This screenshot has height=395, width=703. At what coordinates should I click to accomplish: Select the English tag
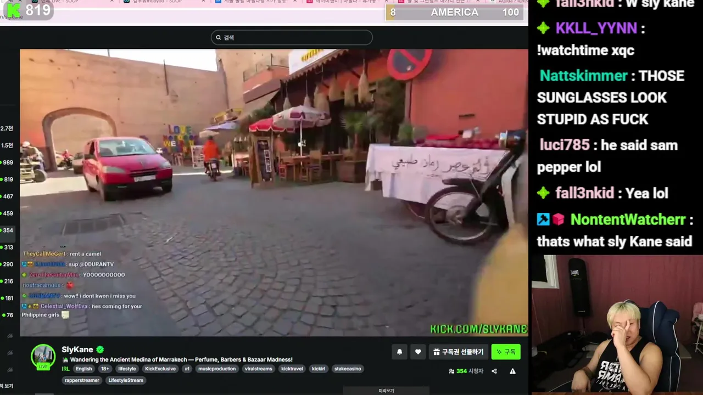point(84,369)
